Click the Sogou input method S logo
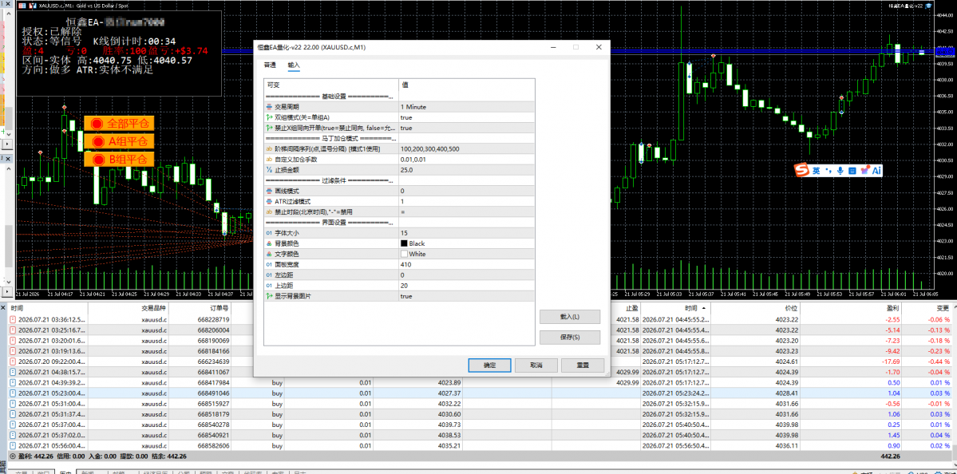This screenshot has height=474, width=957. pos(801,170)
